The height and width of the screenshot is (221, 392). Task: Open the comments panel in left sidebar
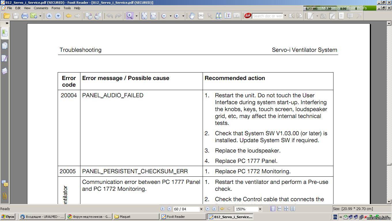click(5, 183)
